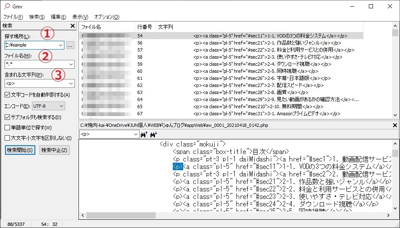The width and height of the screenshot is (400, 228).
Task: Find next match with binoculars down icon
Action: click(x=154, y=134)
